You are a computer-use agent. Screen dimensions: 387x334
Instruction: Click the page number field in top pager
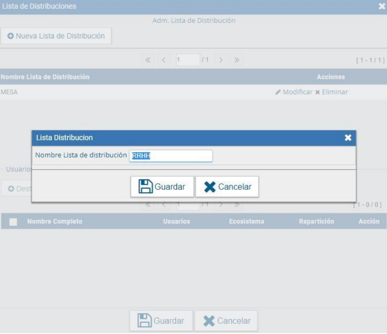click(188, 60)
